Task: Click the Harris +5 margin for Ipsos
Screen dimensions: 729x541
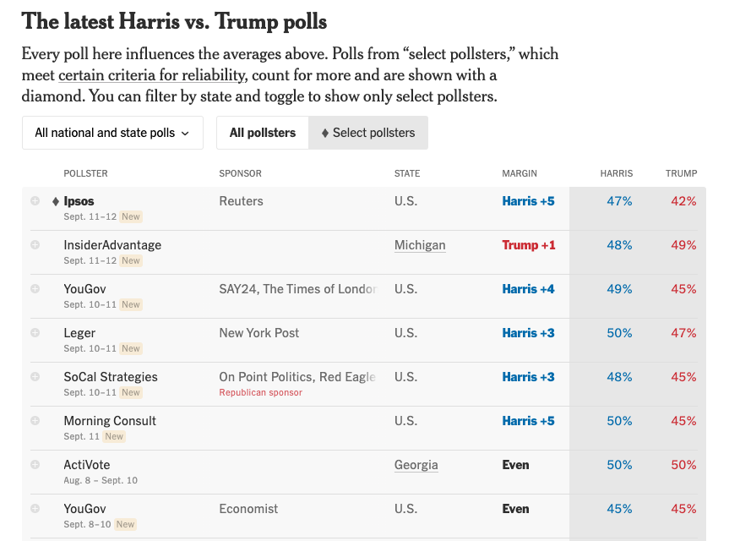Action: 528,201
